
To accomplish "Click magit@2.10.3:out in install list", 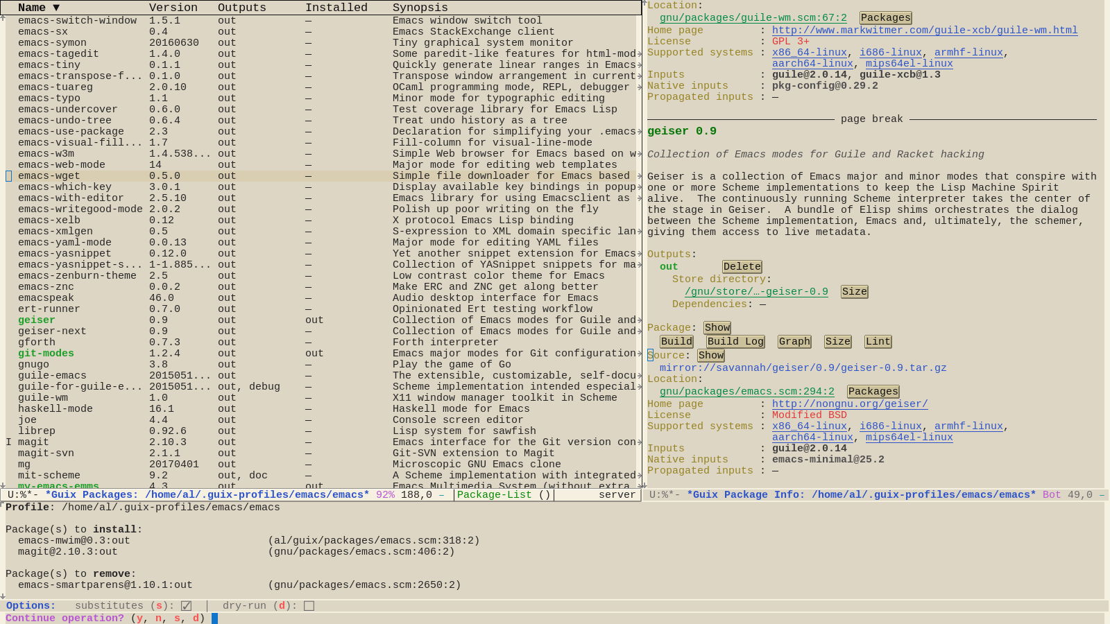I will [68, 552].
